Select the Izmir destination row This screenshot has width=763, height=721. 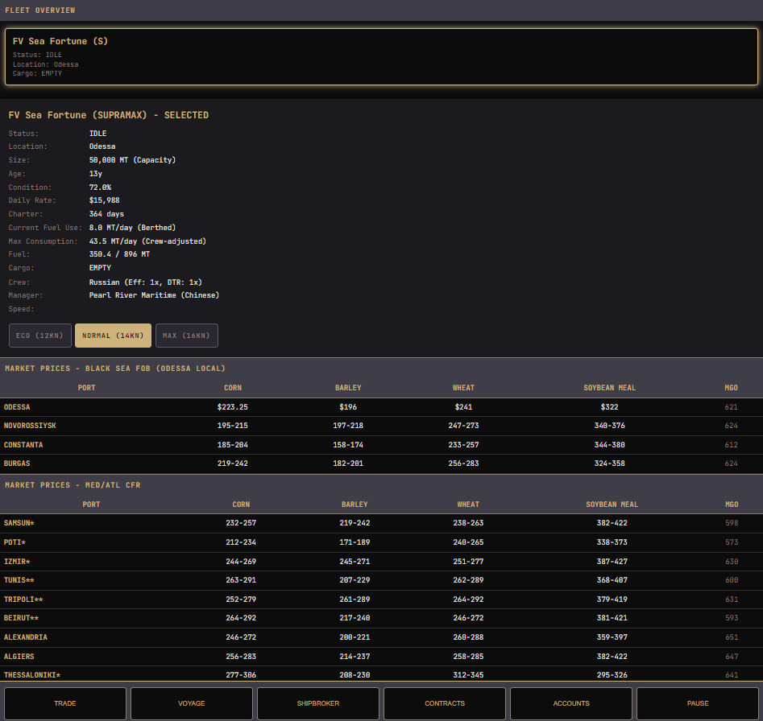(382, 561)
